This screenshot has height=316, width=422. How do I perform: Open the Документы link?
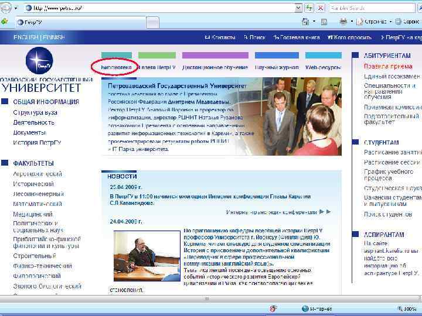(x=30, y=133)
